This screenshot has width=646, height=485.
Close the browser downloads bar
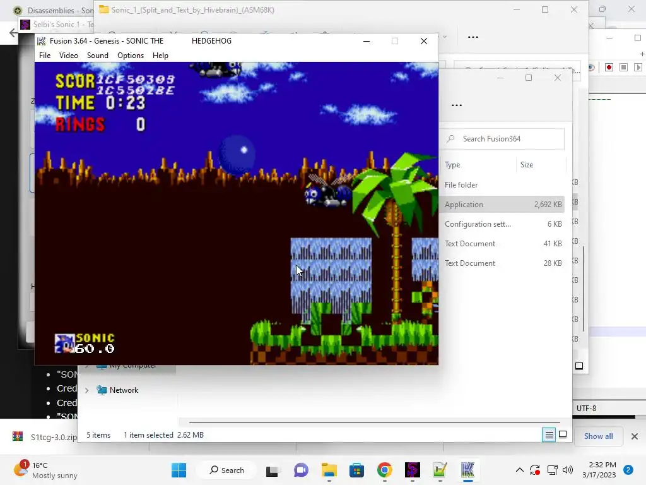coord(635,436)
